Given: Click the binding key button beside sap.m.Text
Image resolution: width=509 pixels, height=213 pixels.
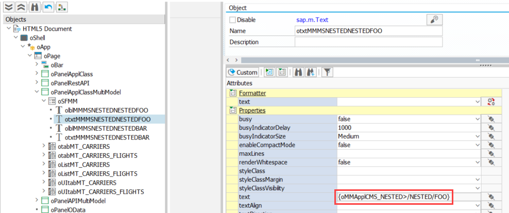Looking at the screenshot, I should [434, 20].
